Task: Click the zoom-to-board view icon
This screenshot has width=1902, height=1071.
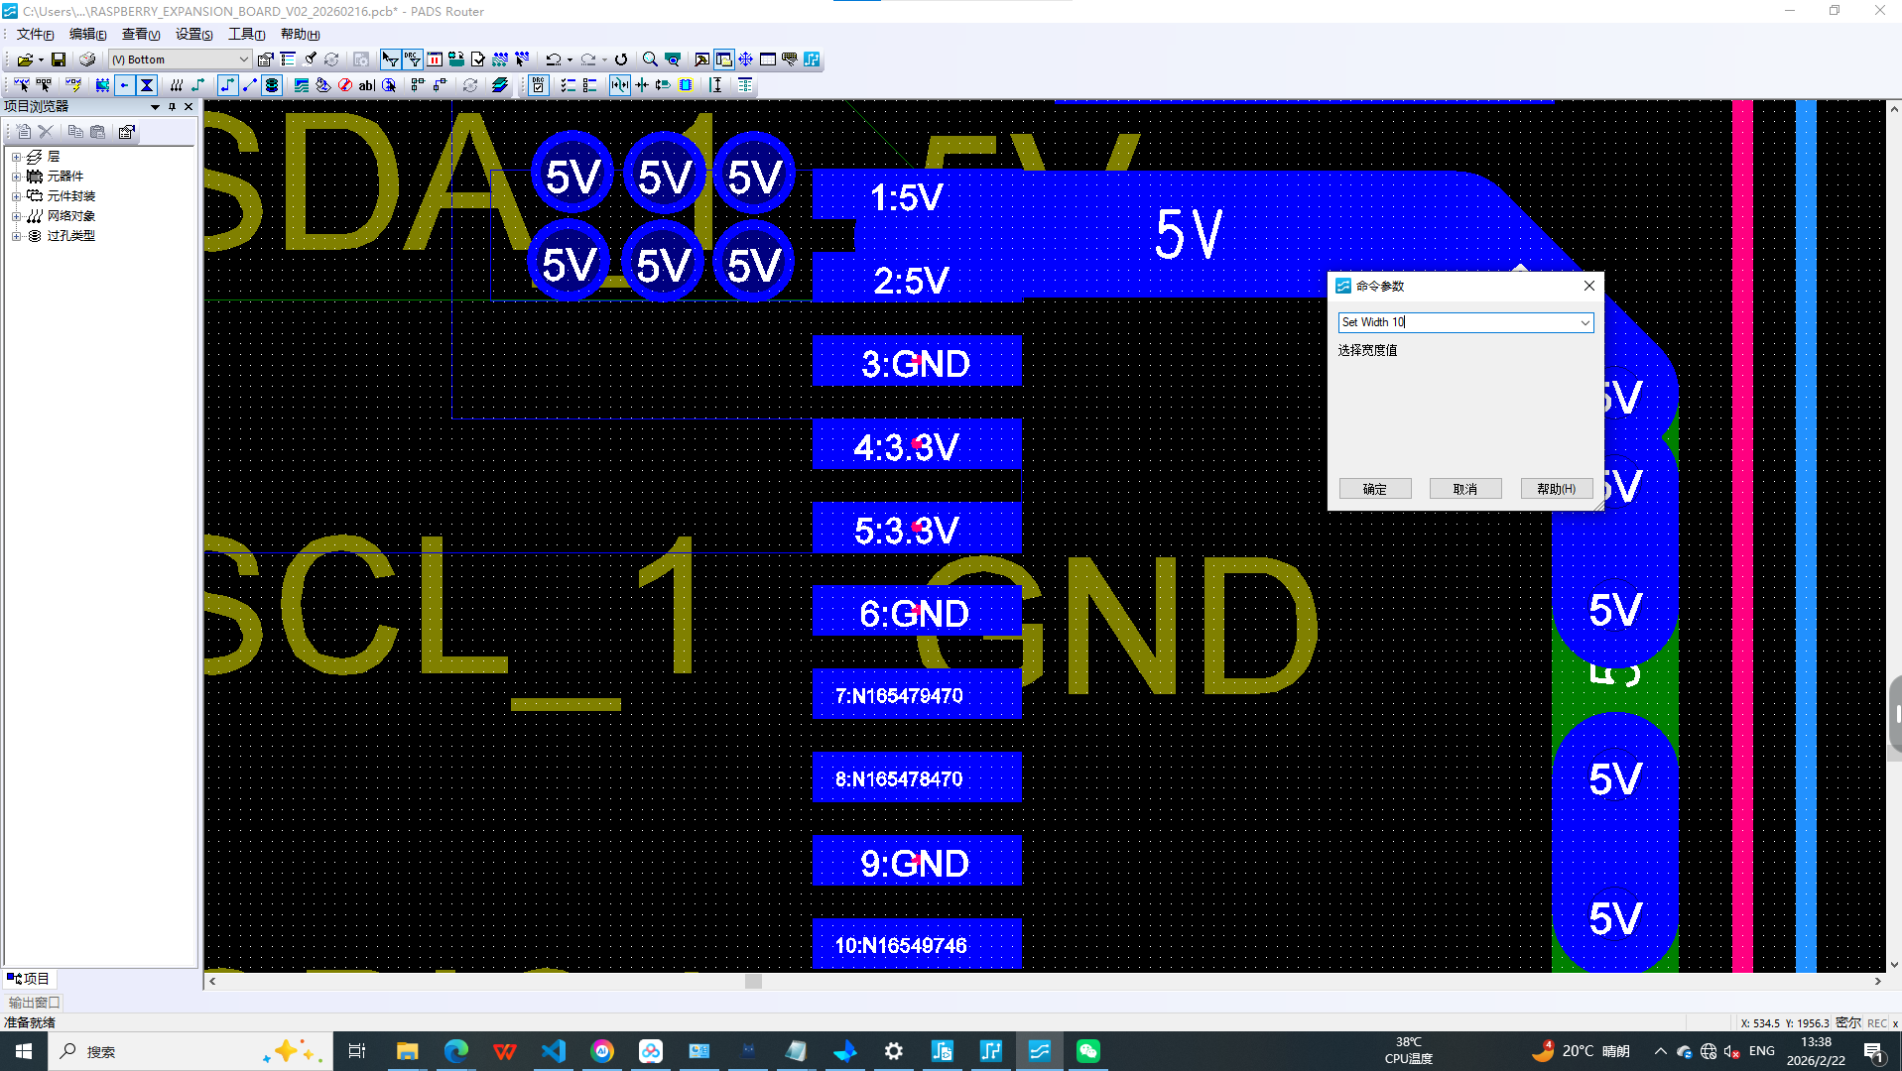Action: tap(673, 59)
